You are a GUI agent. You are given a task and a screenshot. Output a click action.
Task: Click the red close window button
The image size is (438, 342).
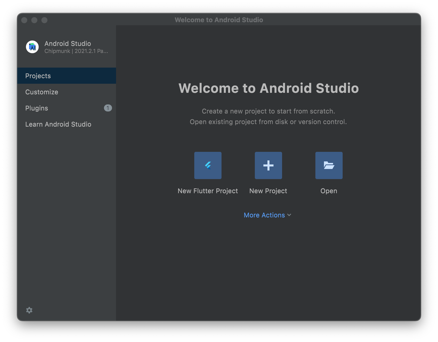pyautogui.click(x=24, y=20)
